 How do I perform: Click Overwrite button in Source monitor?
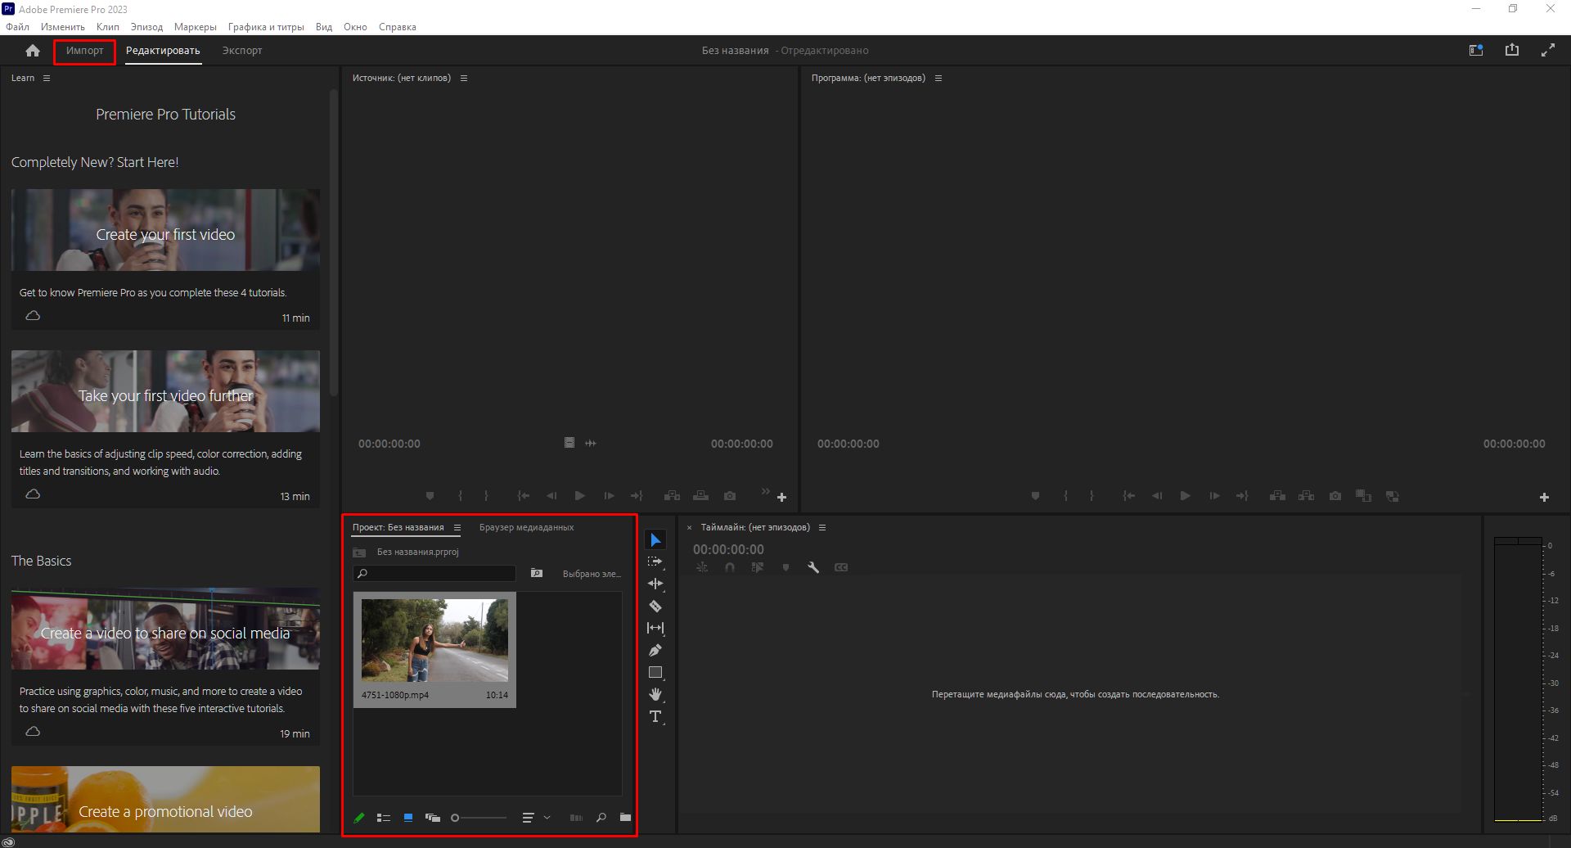point(701,496)
